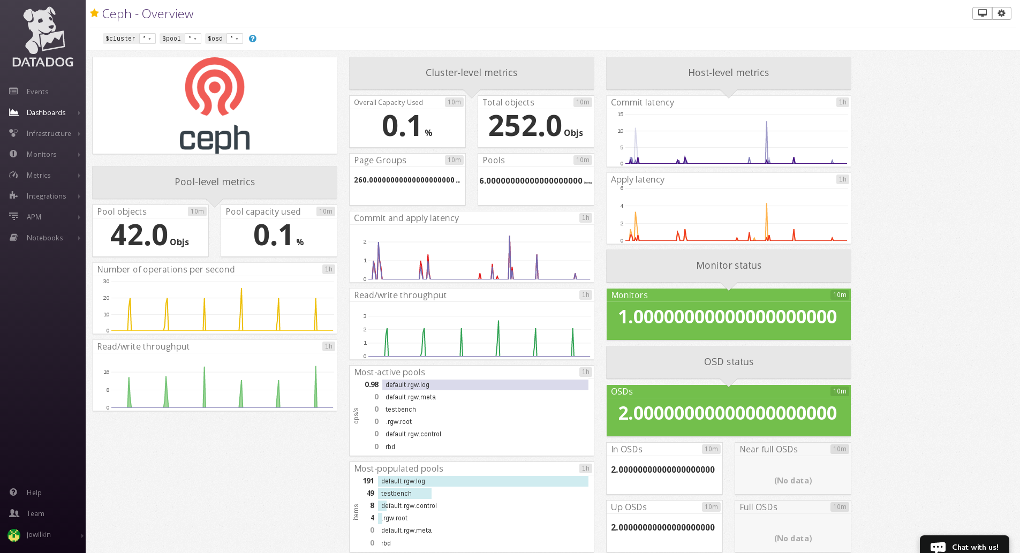Click the Overall Capacity Used 10m badge
This screenshot has width=1020, height=553.
(454, 102)
